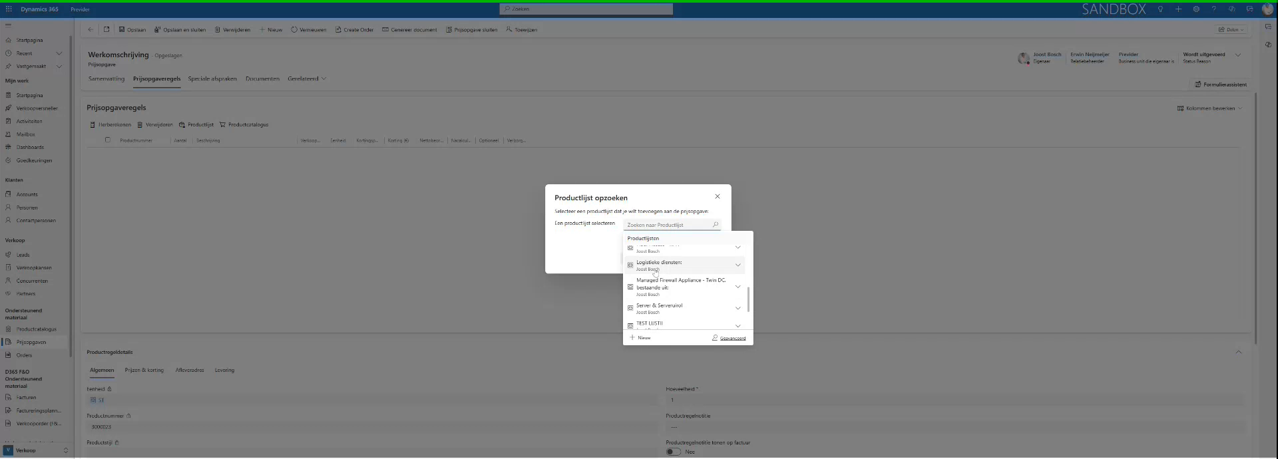Viewport: 1278px width, 459px height.
Task: Click Productlijst button in subgrid toolbar
Action: [x=196, y=124]
